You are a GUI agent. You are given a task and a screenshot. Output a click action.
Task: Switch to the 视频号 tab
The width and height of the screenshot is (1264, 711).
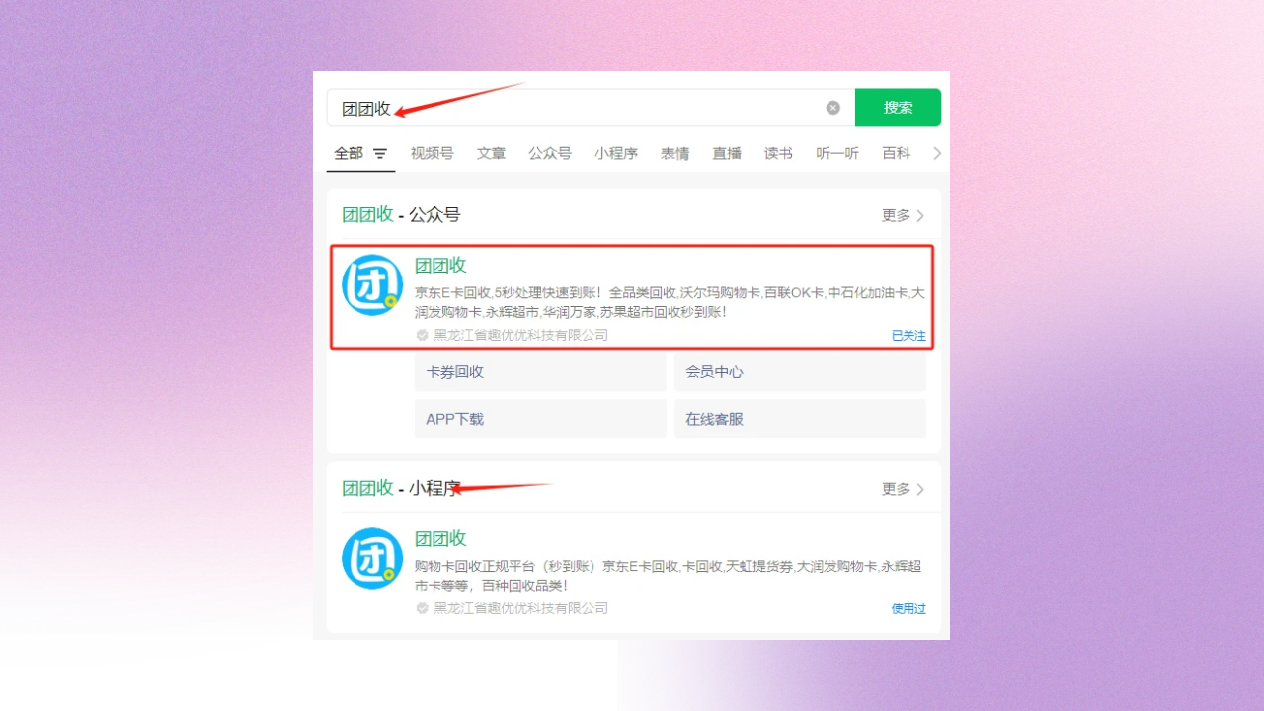pyautogui.click(x=433, y=153)
